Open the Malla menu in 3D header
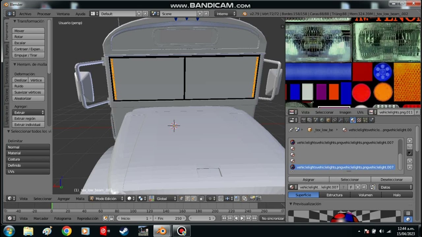 coord(80,198)
